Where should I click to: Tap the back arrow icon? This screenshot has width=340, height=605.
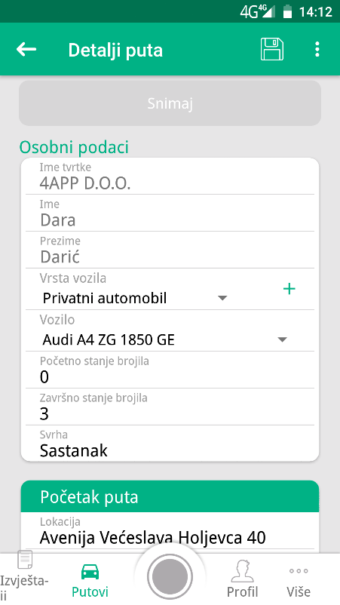26,49
